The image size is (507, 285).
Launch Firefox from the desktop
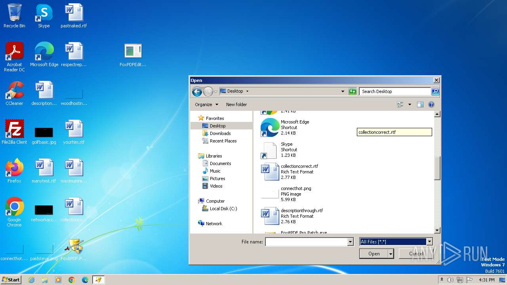(14, 171)
